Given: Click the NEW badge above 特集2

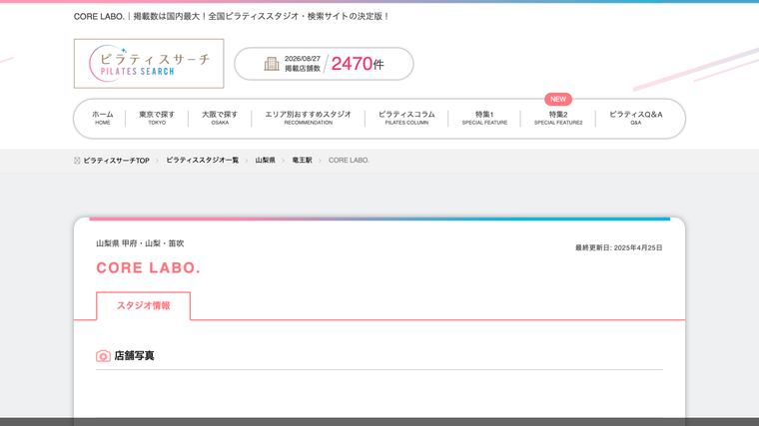Looking at the screenshot, I should [x=558, y=99].
